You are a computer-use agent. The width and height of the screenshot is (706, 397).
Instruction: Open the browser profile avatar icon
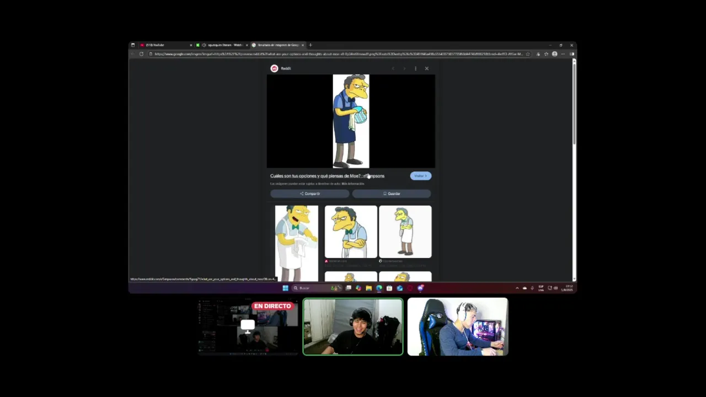pyautogui.click(x=554, y=54)
